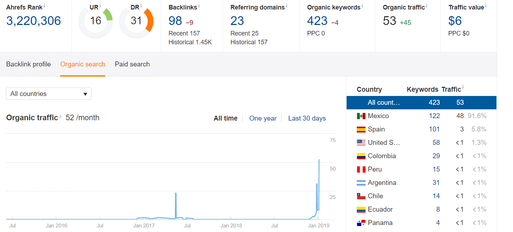Viewport: 513px width, 232px height.
Task: Click the Historical 157 referring domains text
Action: [249, 42]
